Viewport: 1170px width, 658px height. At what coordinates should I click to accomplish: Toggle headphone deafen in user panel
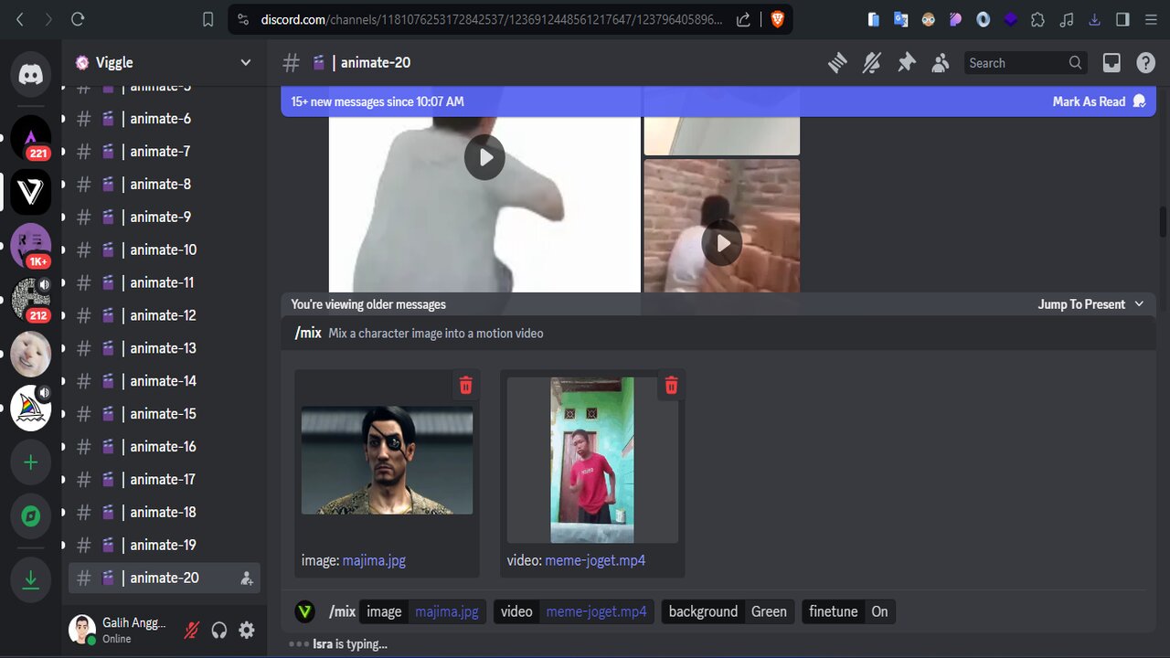pos(219,630)
